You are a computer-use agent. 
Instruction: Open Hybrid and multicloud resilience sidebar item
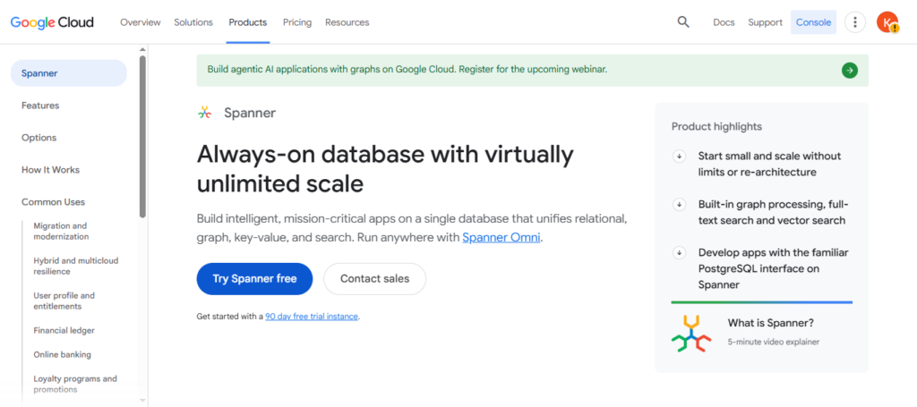(76, 266)
